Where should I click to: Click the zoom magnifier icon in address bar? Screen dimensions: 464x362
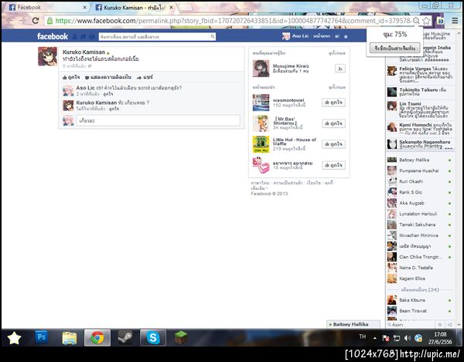pyautogui.click(x=416, y=20)
